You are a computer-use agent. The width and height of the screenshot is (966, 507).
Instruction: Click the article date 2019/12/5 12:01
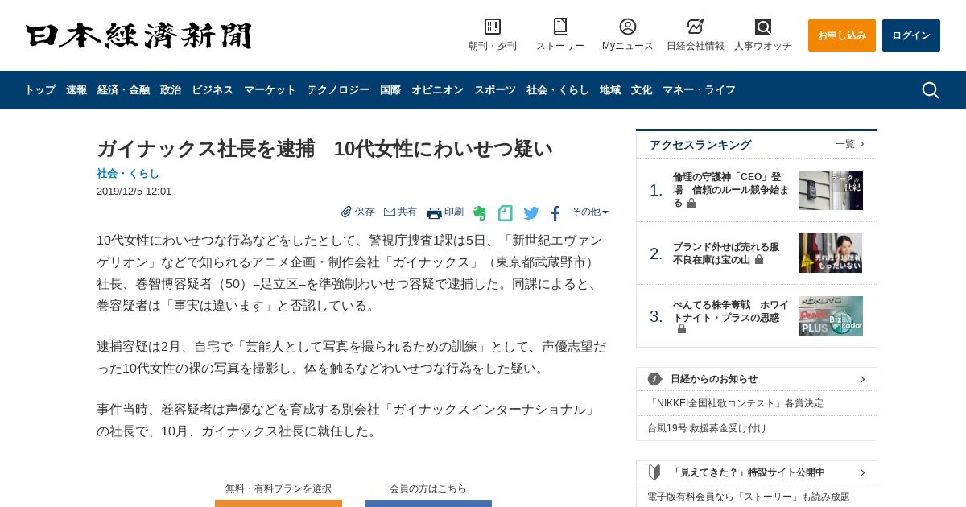click(134, 192)
